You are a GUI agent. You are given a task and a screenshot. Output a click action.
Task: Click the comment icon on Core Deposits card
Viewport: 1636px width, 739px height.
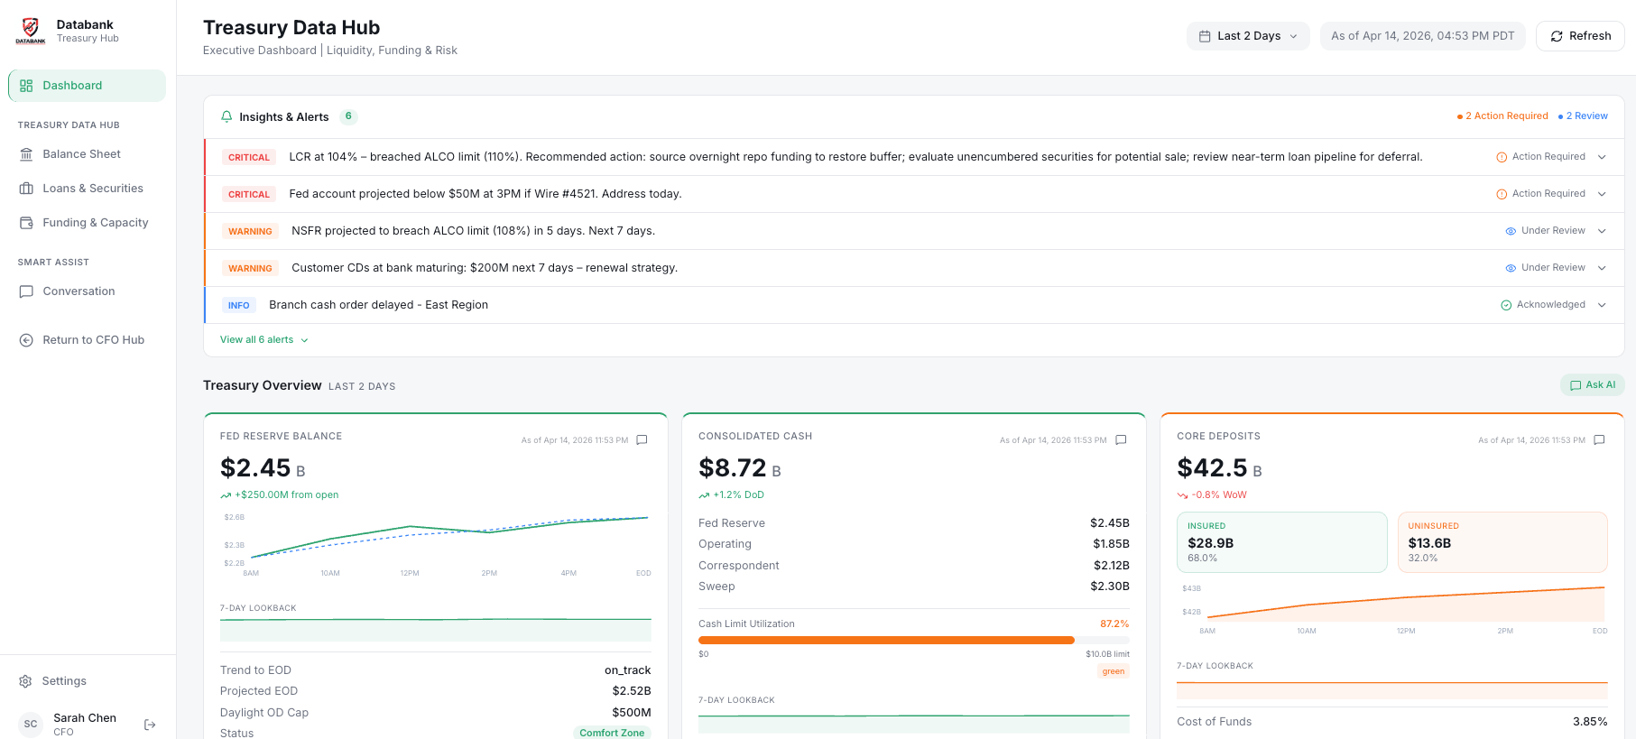pyautogui.click(x=1599, y=440)
